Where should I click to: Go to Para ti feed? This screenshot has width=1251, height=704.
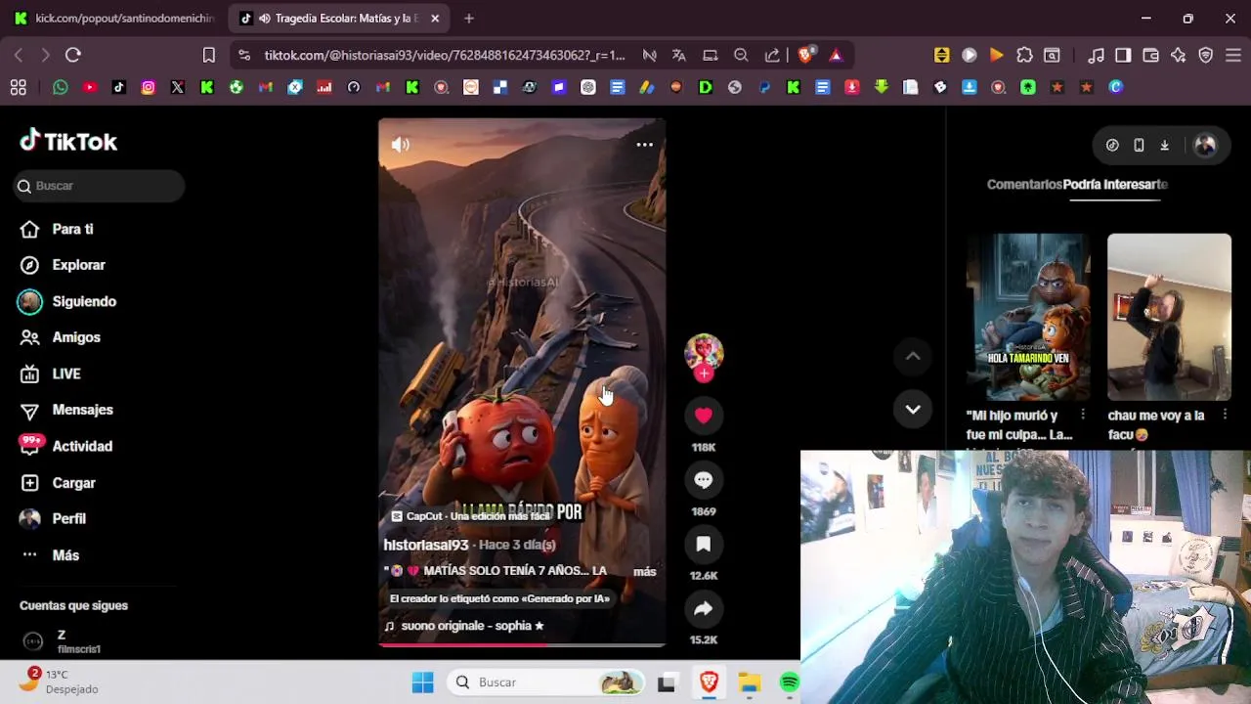pos(72,229)
